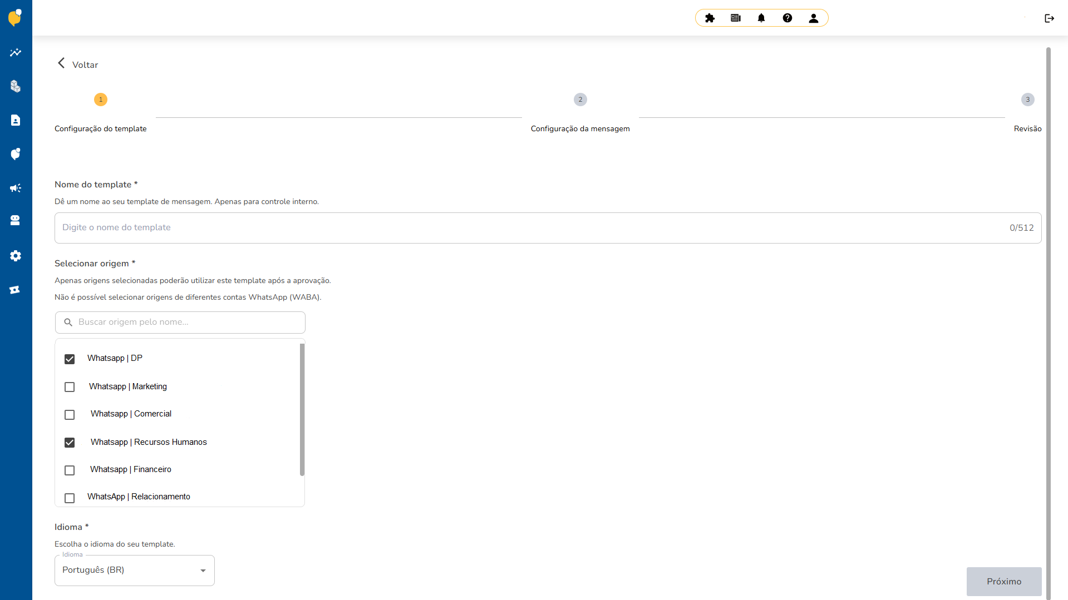Viewport: 1068px width, 600px height.
Task: Open the ticket icon in sidebar
Action: point(16,290)
